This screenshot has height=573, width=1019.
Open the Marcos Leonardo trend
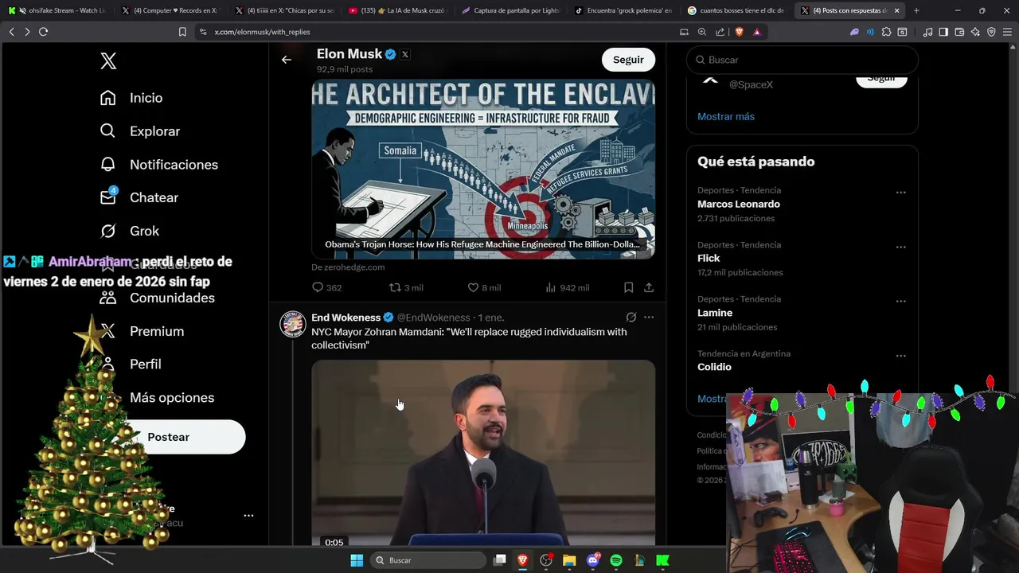[x=802, y=205]
